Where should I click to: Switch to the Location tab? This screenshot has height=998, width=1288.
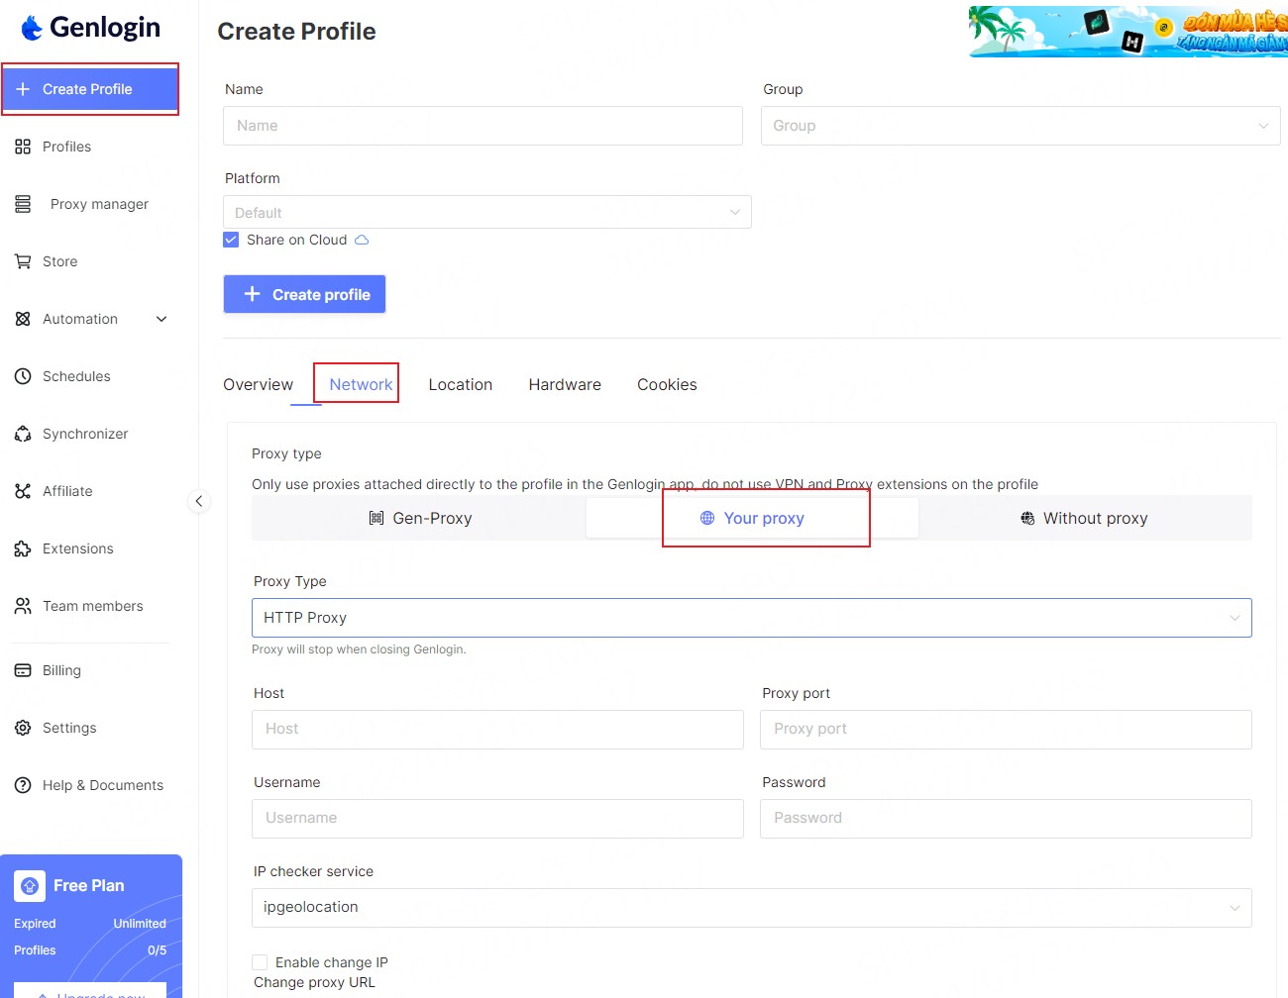coord(460,384)
